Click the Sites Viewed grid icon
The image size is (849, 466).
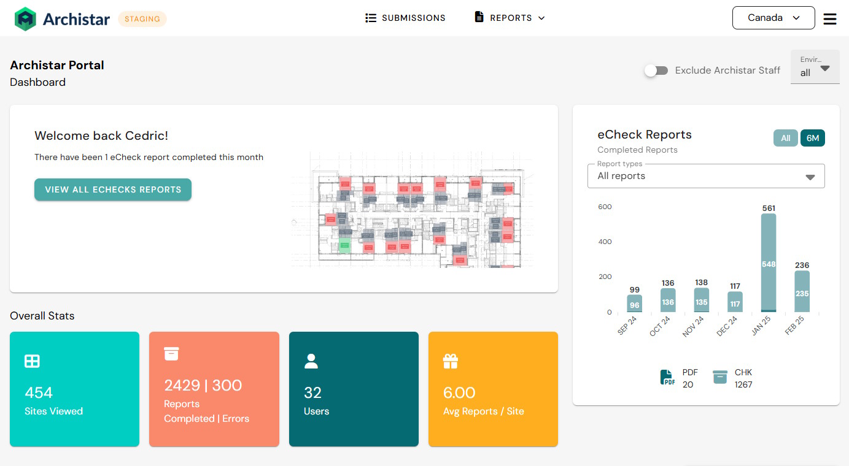(32, 361)
